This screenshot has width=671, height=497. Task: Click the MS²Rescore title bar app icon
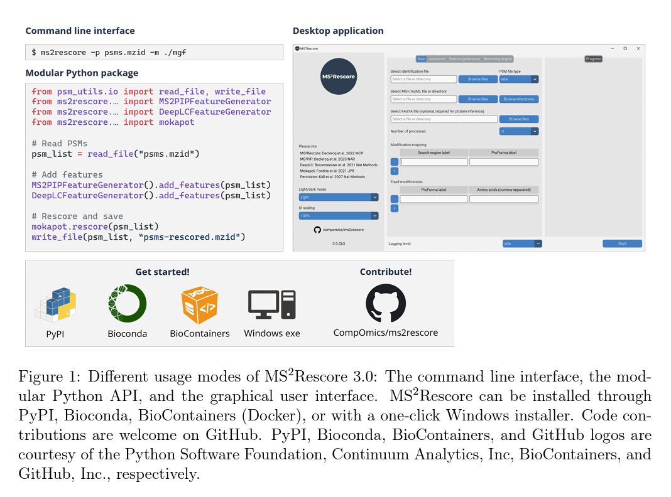297,49
